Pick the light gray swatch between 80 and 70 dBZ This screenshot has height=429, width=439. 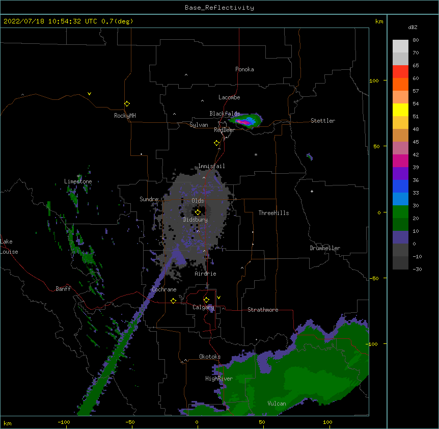coord(400,46)
